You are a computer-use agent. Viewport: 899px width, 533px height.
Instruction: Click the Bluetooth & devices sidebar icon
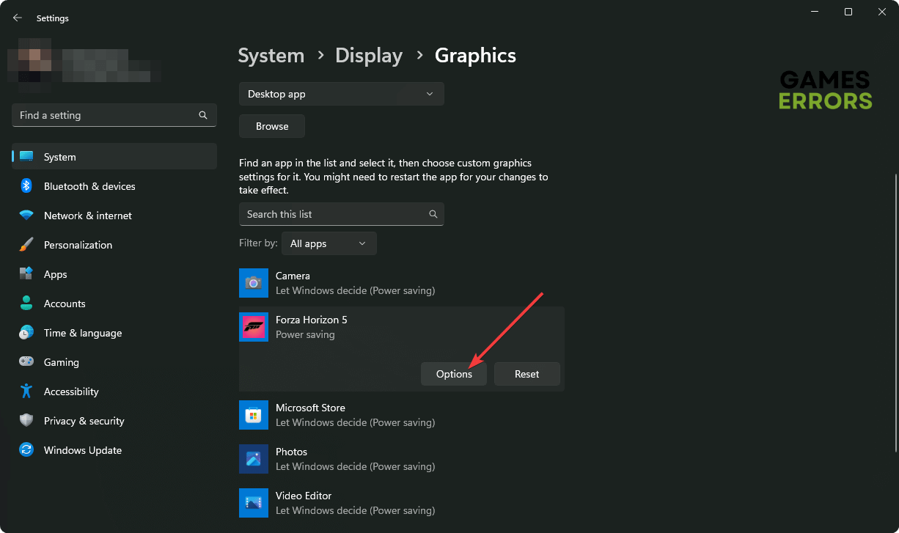(x=26, y=186)
